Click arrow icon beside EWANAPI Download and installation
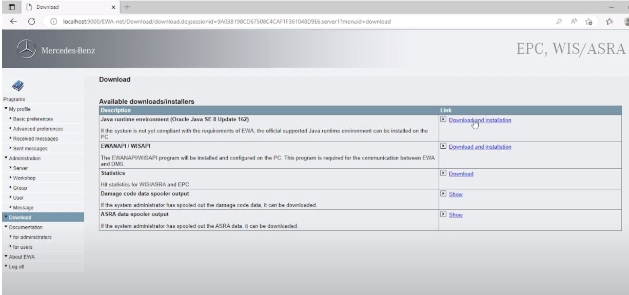Screen dimensions: 629x295 pyautogui.click(x=443, y=147)
